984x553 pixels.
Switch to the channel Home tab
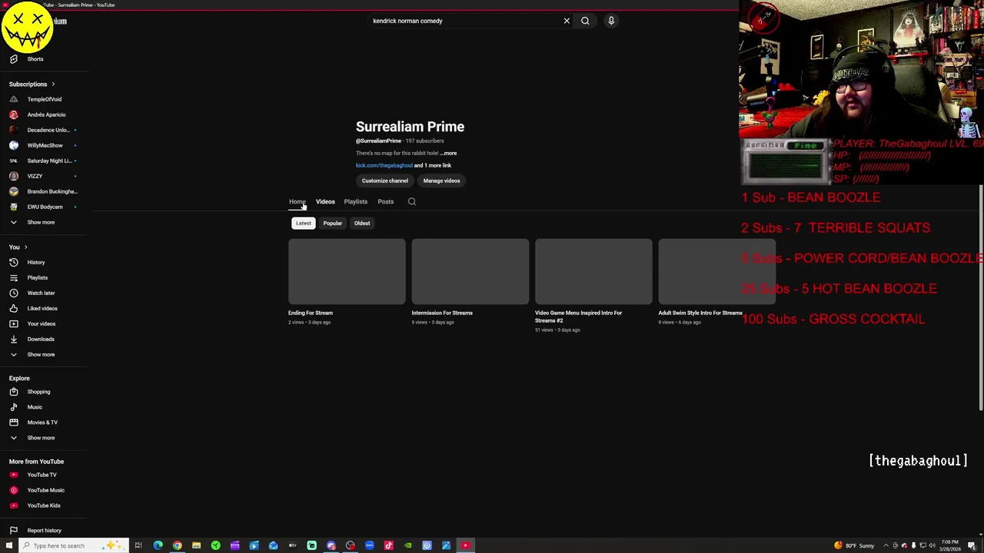[297, 201]
